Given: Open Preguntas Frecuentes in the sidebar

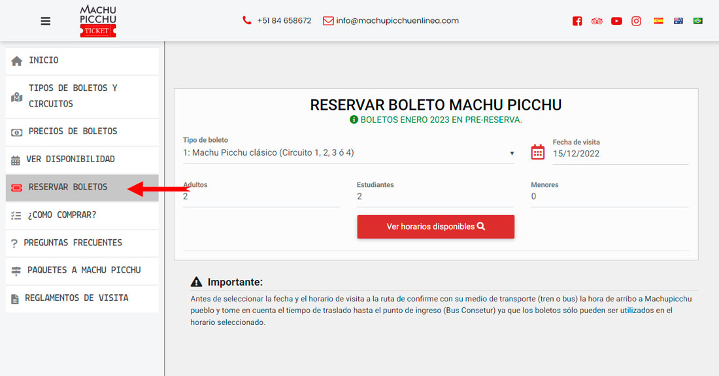Looking at the screenshot, I should [x=82, y=243].
